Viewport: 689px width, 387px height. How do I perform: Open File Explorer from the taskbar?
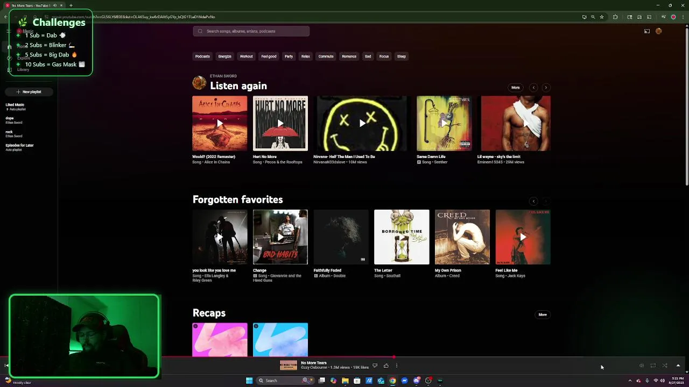point(345,381)
